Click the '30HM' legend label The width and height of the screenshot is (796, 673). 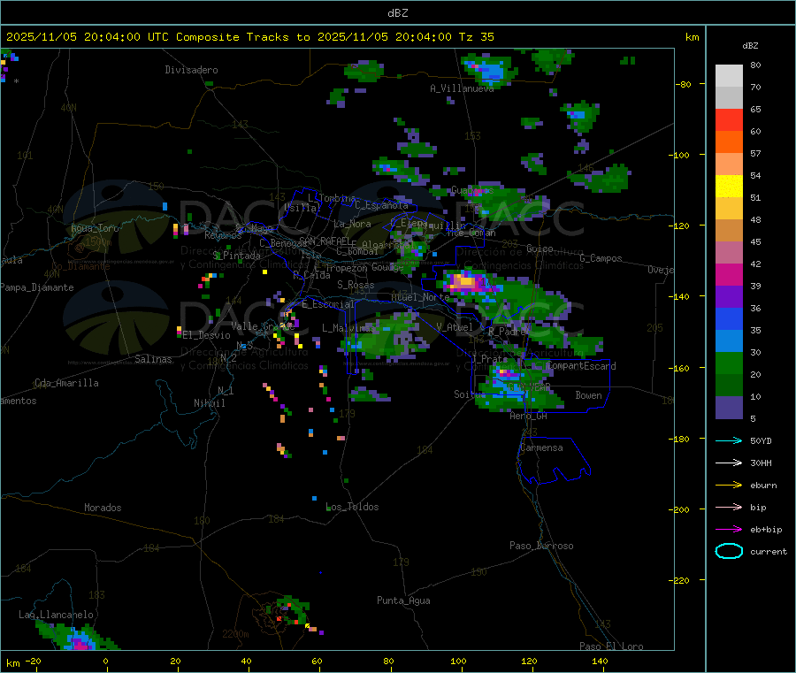[x=761, y=463]
